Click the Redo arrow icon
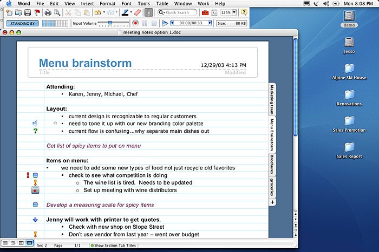Image resolution: width=379 pixels, height=252 pixels. point(110,12)
